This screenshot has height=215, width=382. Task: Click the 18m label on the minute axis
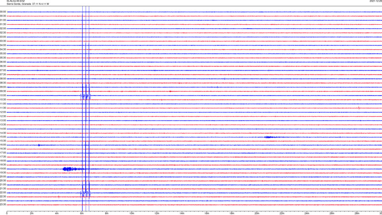click(232, 213)
